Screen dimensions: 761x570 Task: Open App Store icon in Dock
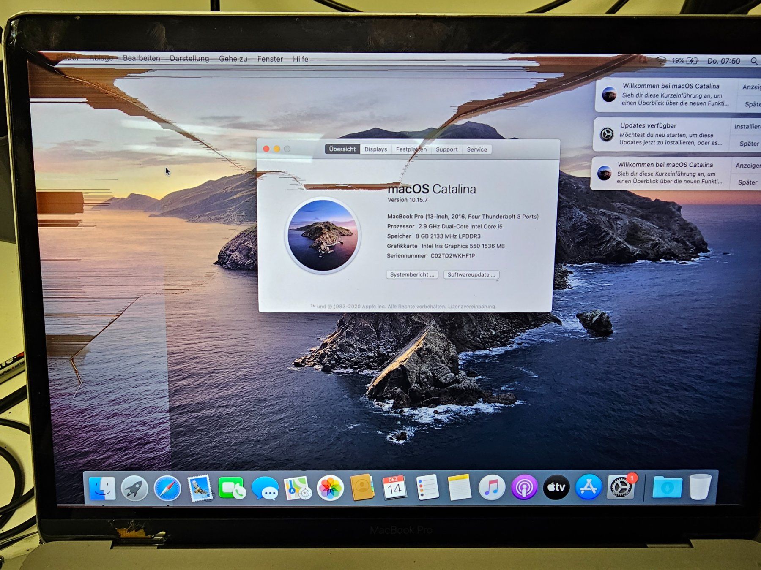589,487
